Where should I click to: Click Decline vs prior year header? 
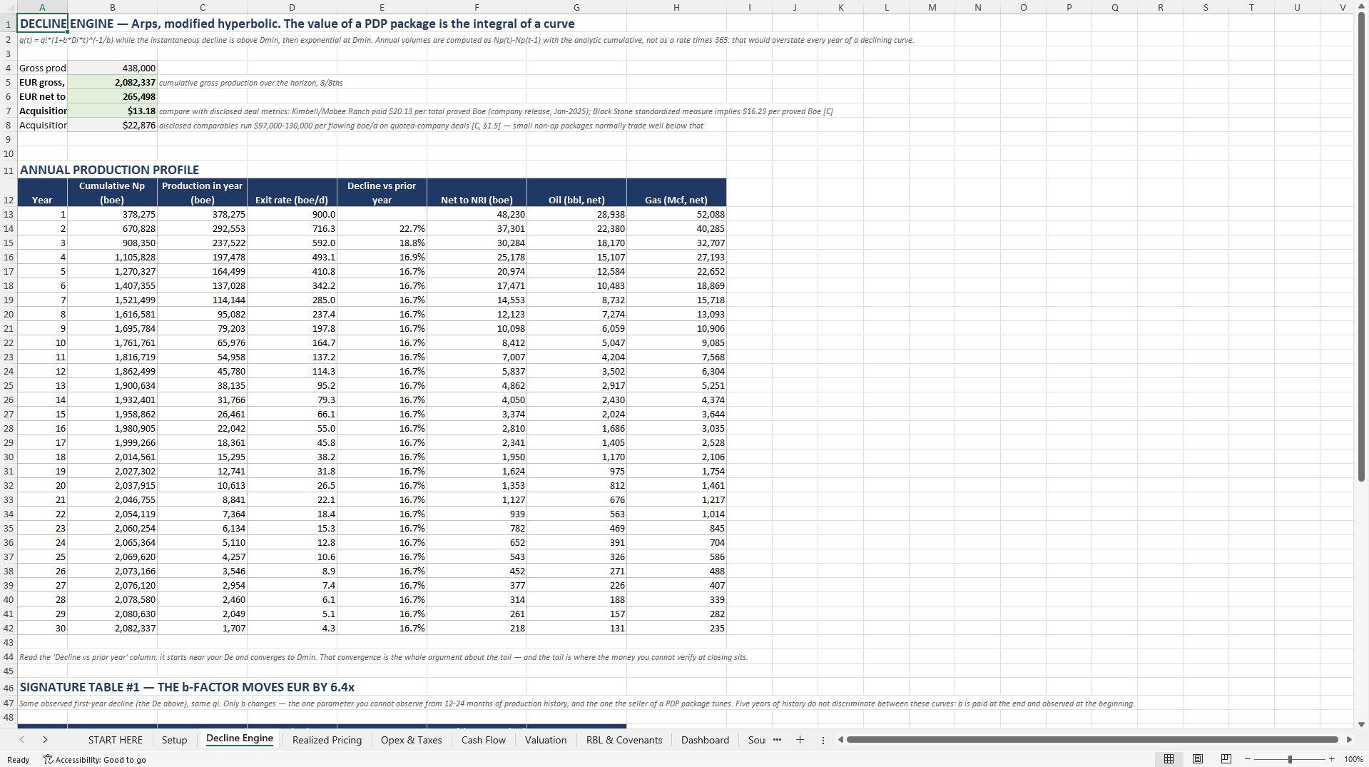click(x=382, y=193)
